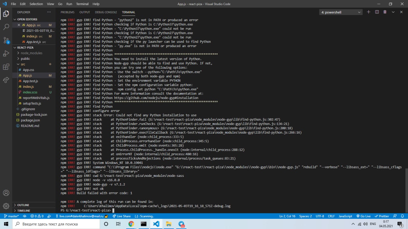This screenshot has height=229, width=408.
Task: Switch to the Debug Console tab
Action: pyautogui.click(x=106, y=12)
